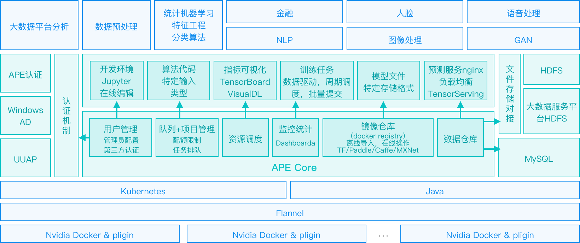Click the leftmost Nvidia Docker & pligin bar
This screenshot has width=580, height=243.
point(90,234)
